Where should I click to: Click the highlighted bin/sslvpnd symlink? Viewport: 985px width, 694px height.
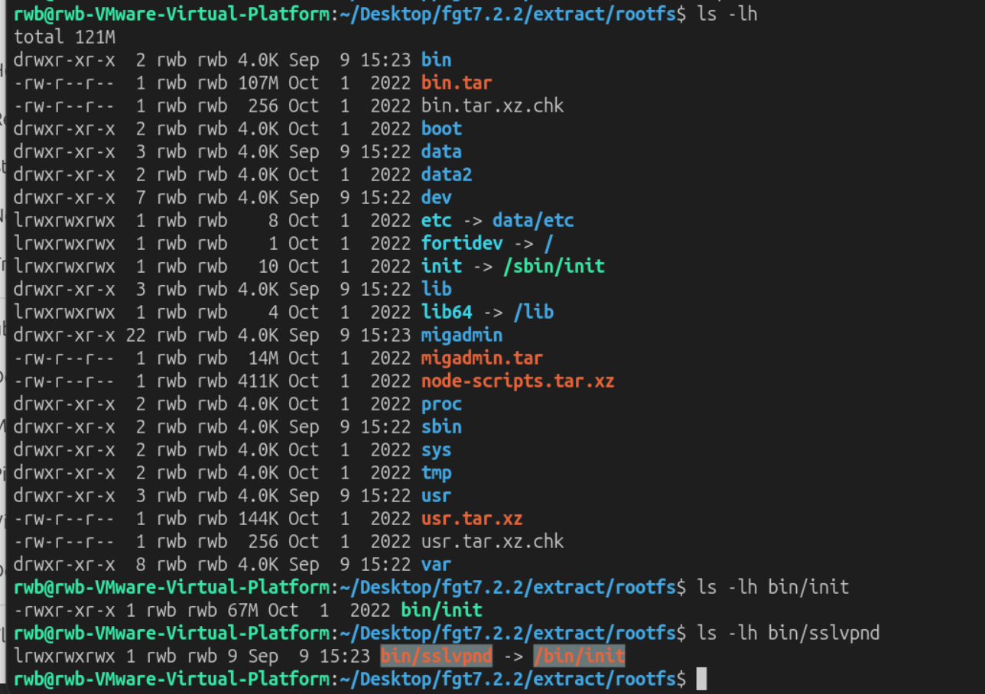coord(437,655)
